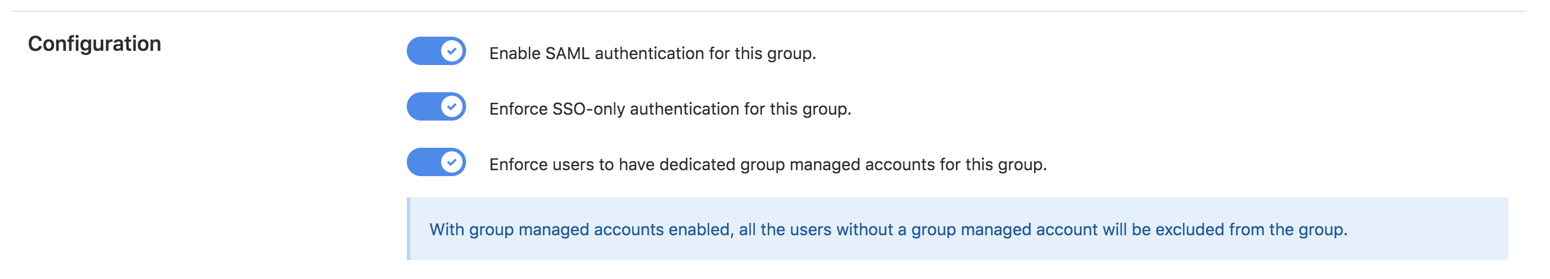Click the checkmark knob on group managed accounts toggle

(x=452, y=163)
